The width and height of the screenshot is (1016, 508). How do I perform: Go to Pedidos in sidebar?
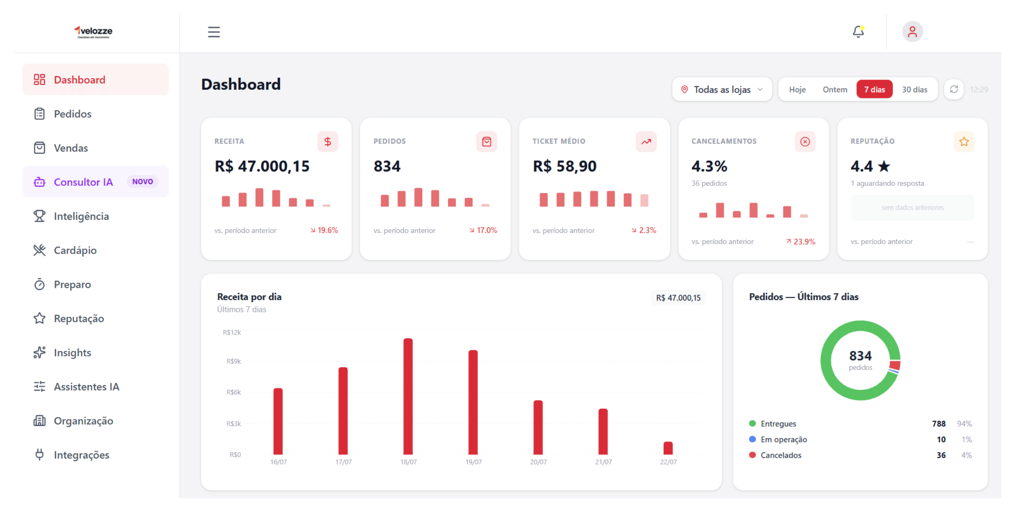pyautogui.click(x=96, y=114)
